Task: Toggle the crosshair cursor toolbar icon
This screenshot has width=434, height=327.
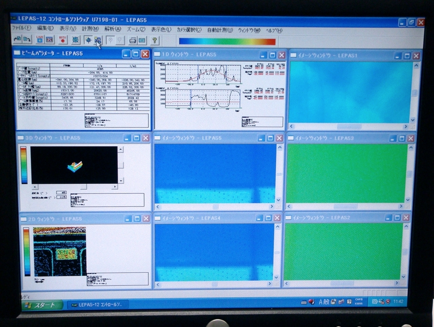Action: click(x=88, y=40)
